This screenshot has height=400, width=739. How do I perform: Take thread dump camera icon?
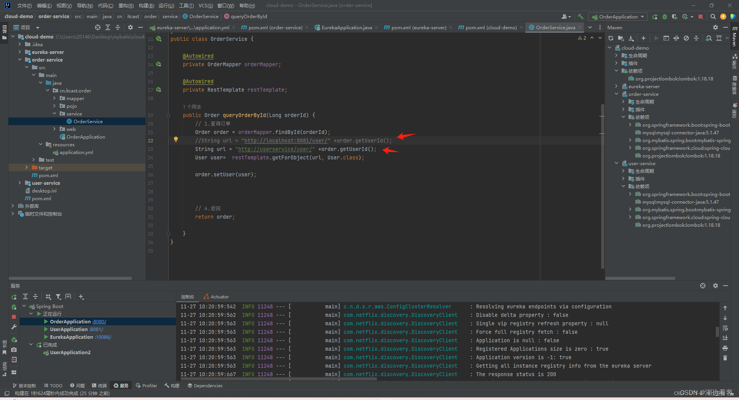[x=14, y=350]
